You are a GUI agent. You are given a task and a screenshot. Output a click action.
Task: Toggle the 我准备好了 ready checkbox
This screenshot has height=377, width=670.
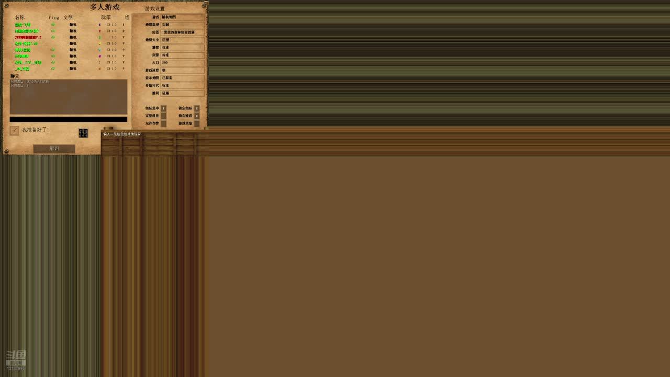point(15,130)
